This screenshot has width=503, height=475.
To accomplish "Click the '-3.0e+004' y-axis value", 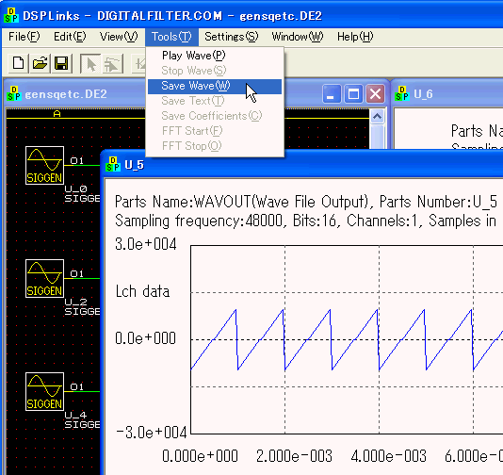I will pos(151,433).
